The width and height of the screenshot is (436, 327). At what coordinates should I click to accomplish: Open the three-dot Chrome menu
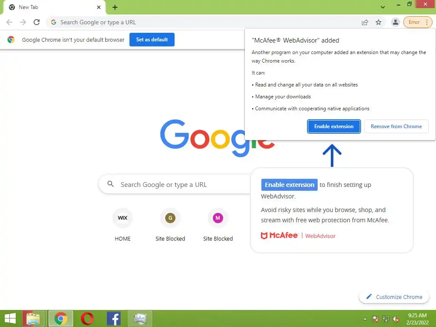click(x=427, y=22)
